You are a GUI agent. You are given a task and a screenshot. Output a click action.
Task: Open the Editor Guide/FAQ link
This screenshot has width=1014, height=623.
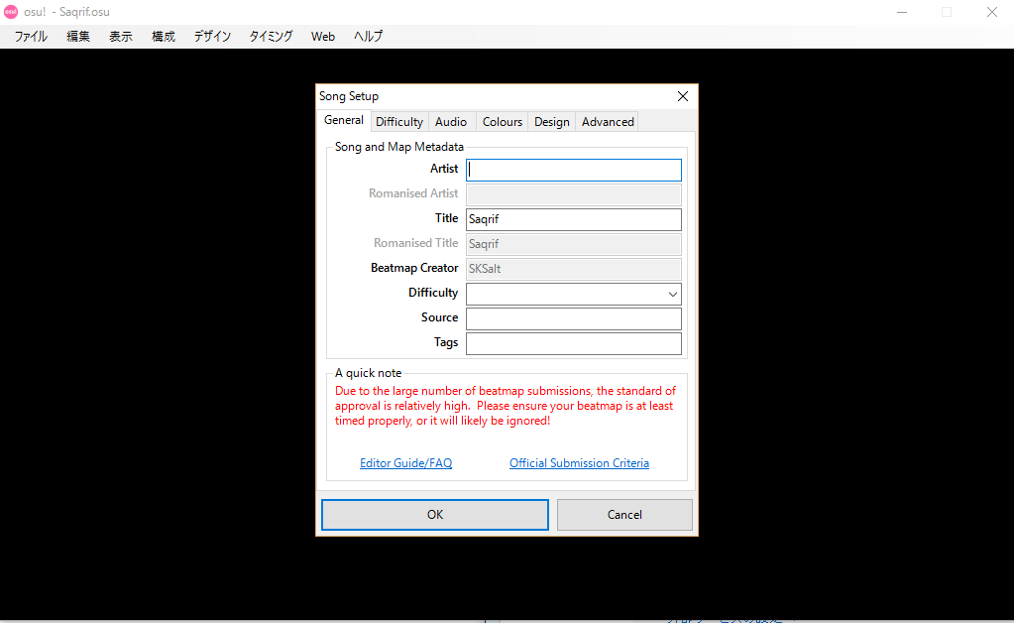coord(405,463)
